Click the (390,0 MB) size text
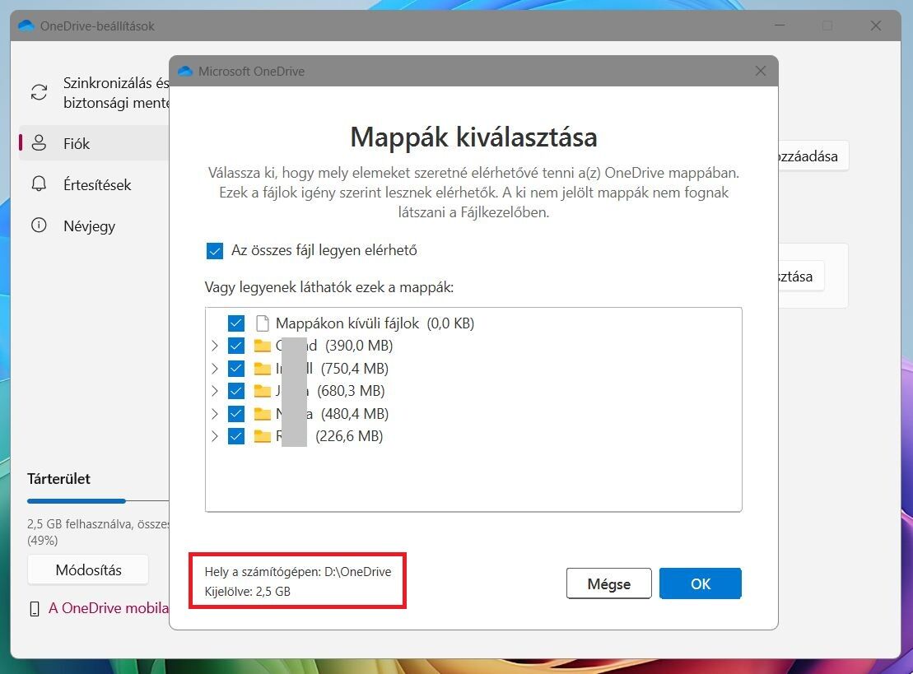Image resolution: width=913 pixels, height=674 pixels. point(359,346)
